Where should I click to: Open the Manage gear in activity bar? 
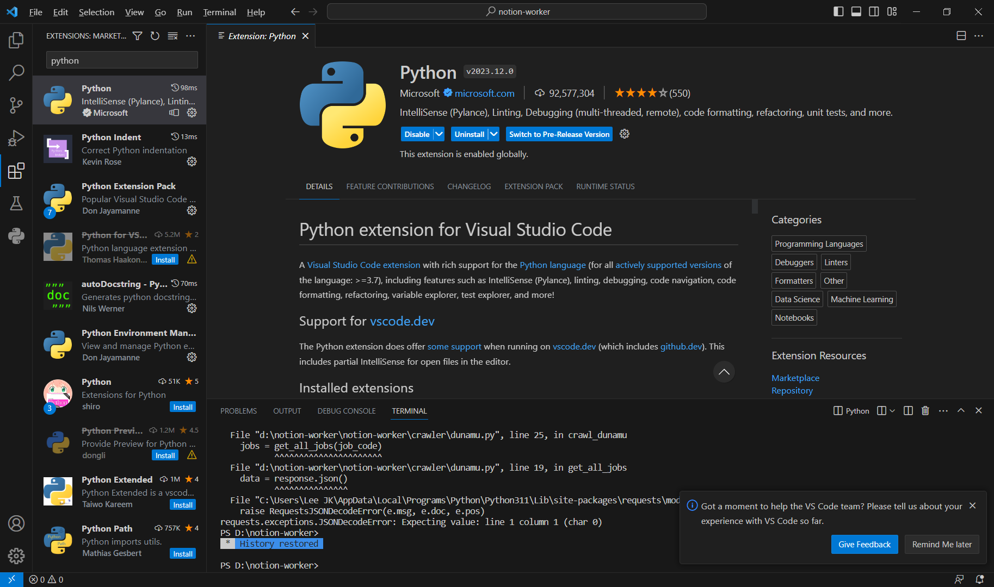point(16,555)
